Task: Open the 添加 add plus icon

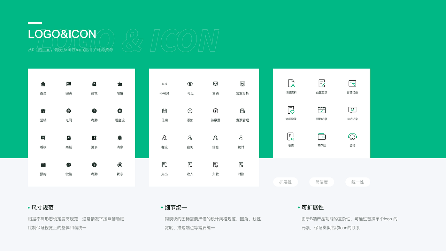Action: (190, 111)
